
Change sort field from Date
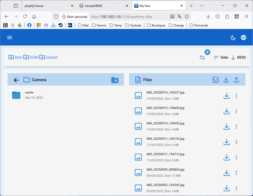[221, 58]
